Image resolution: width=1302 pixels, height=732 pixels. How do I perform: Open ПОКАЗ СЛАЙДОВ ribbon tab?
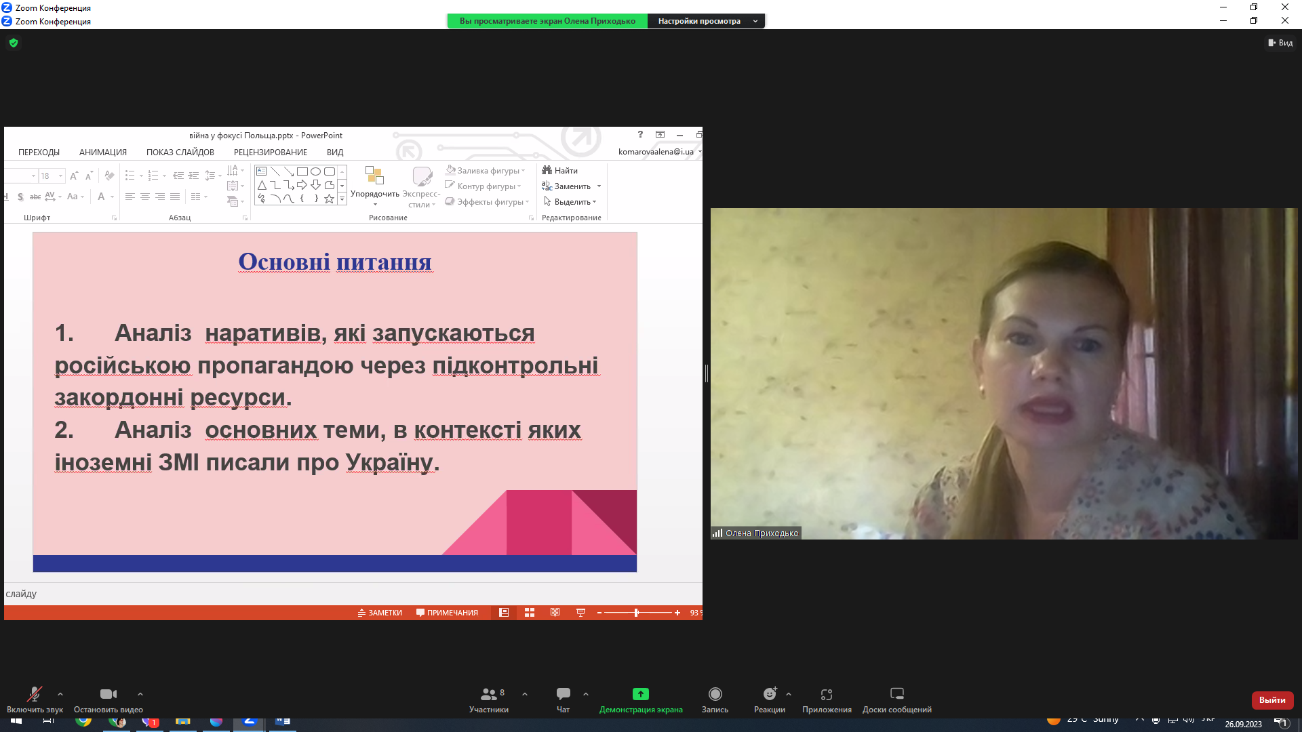180,152
